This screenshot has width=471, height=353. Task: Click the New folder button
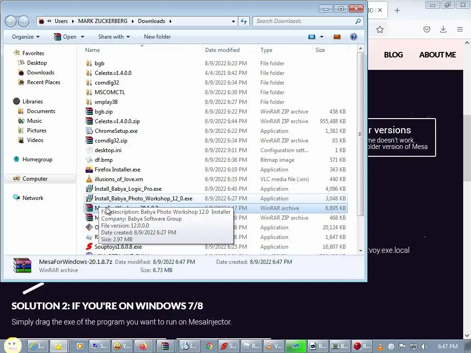[157, 37]
